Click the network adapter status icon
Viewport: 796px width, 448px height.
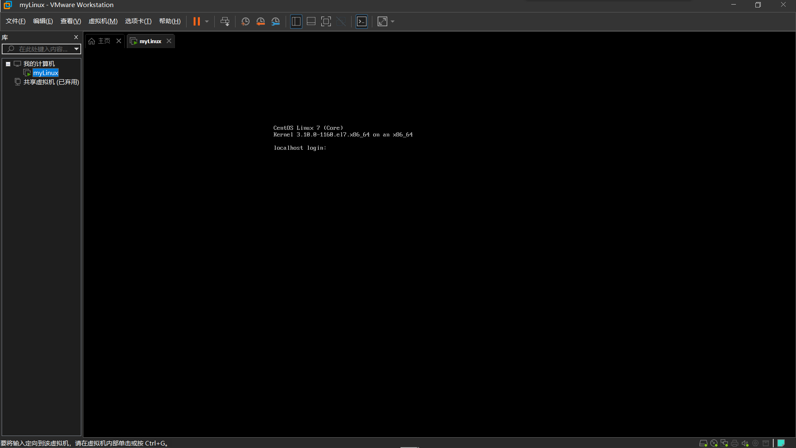(724, 443)
